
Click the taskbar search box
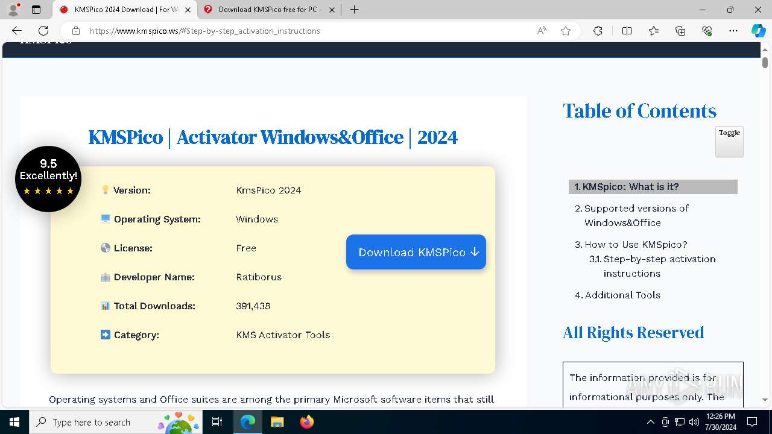click(x=116, y=422)
